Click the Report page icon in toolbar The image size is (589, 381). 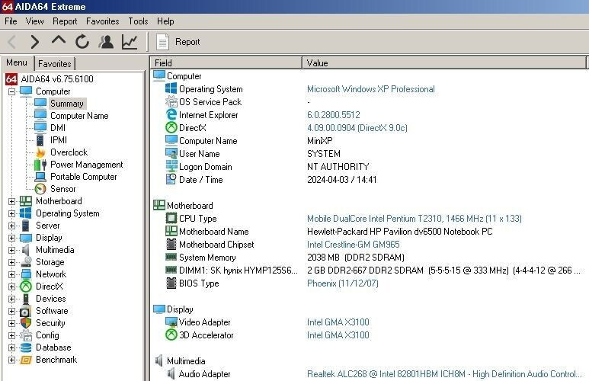162,42
